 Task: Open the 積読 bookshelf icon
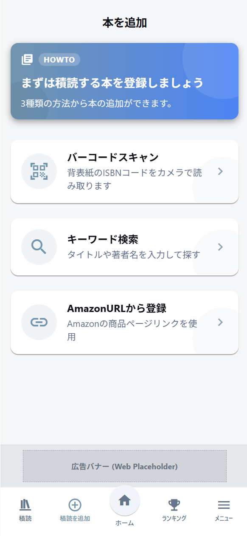[25, 505]
